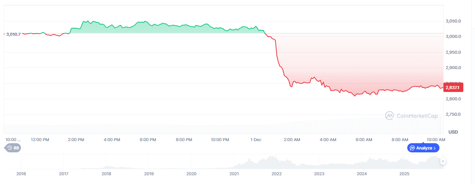Click the 3,010.7 opening price label
This screenshot has height=184, width=475.
pyautogui.click(x=13, y=34)
